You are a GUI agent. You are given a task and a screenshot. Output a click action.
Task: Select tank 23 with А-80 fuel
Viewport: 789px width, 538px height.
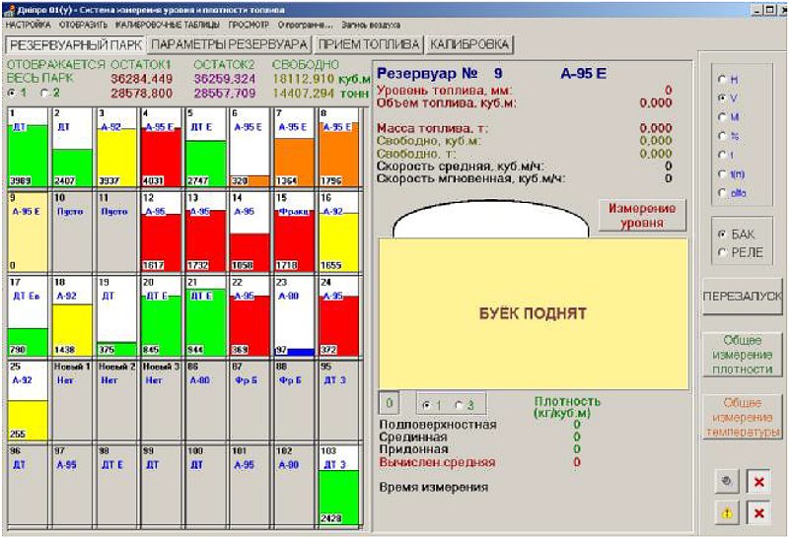click(294, 316)
